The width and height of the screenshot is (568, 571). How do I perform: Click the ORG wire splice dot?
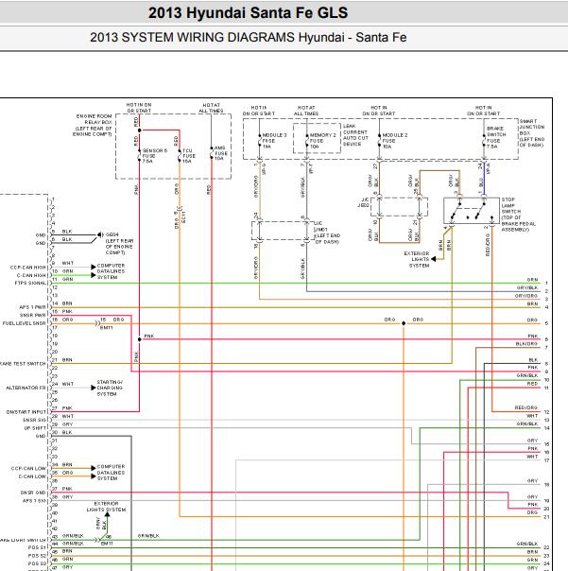point(404,323)
